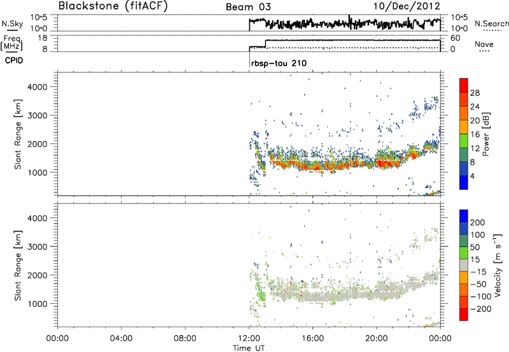Viewport: 509px width, 352px height.
Task: Click the power color bar's '28' tick value
Action: (475, 93)
